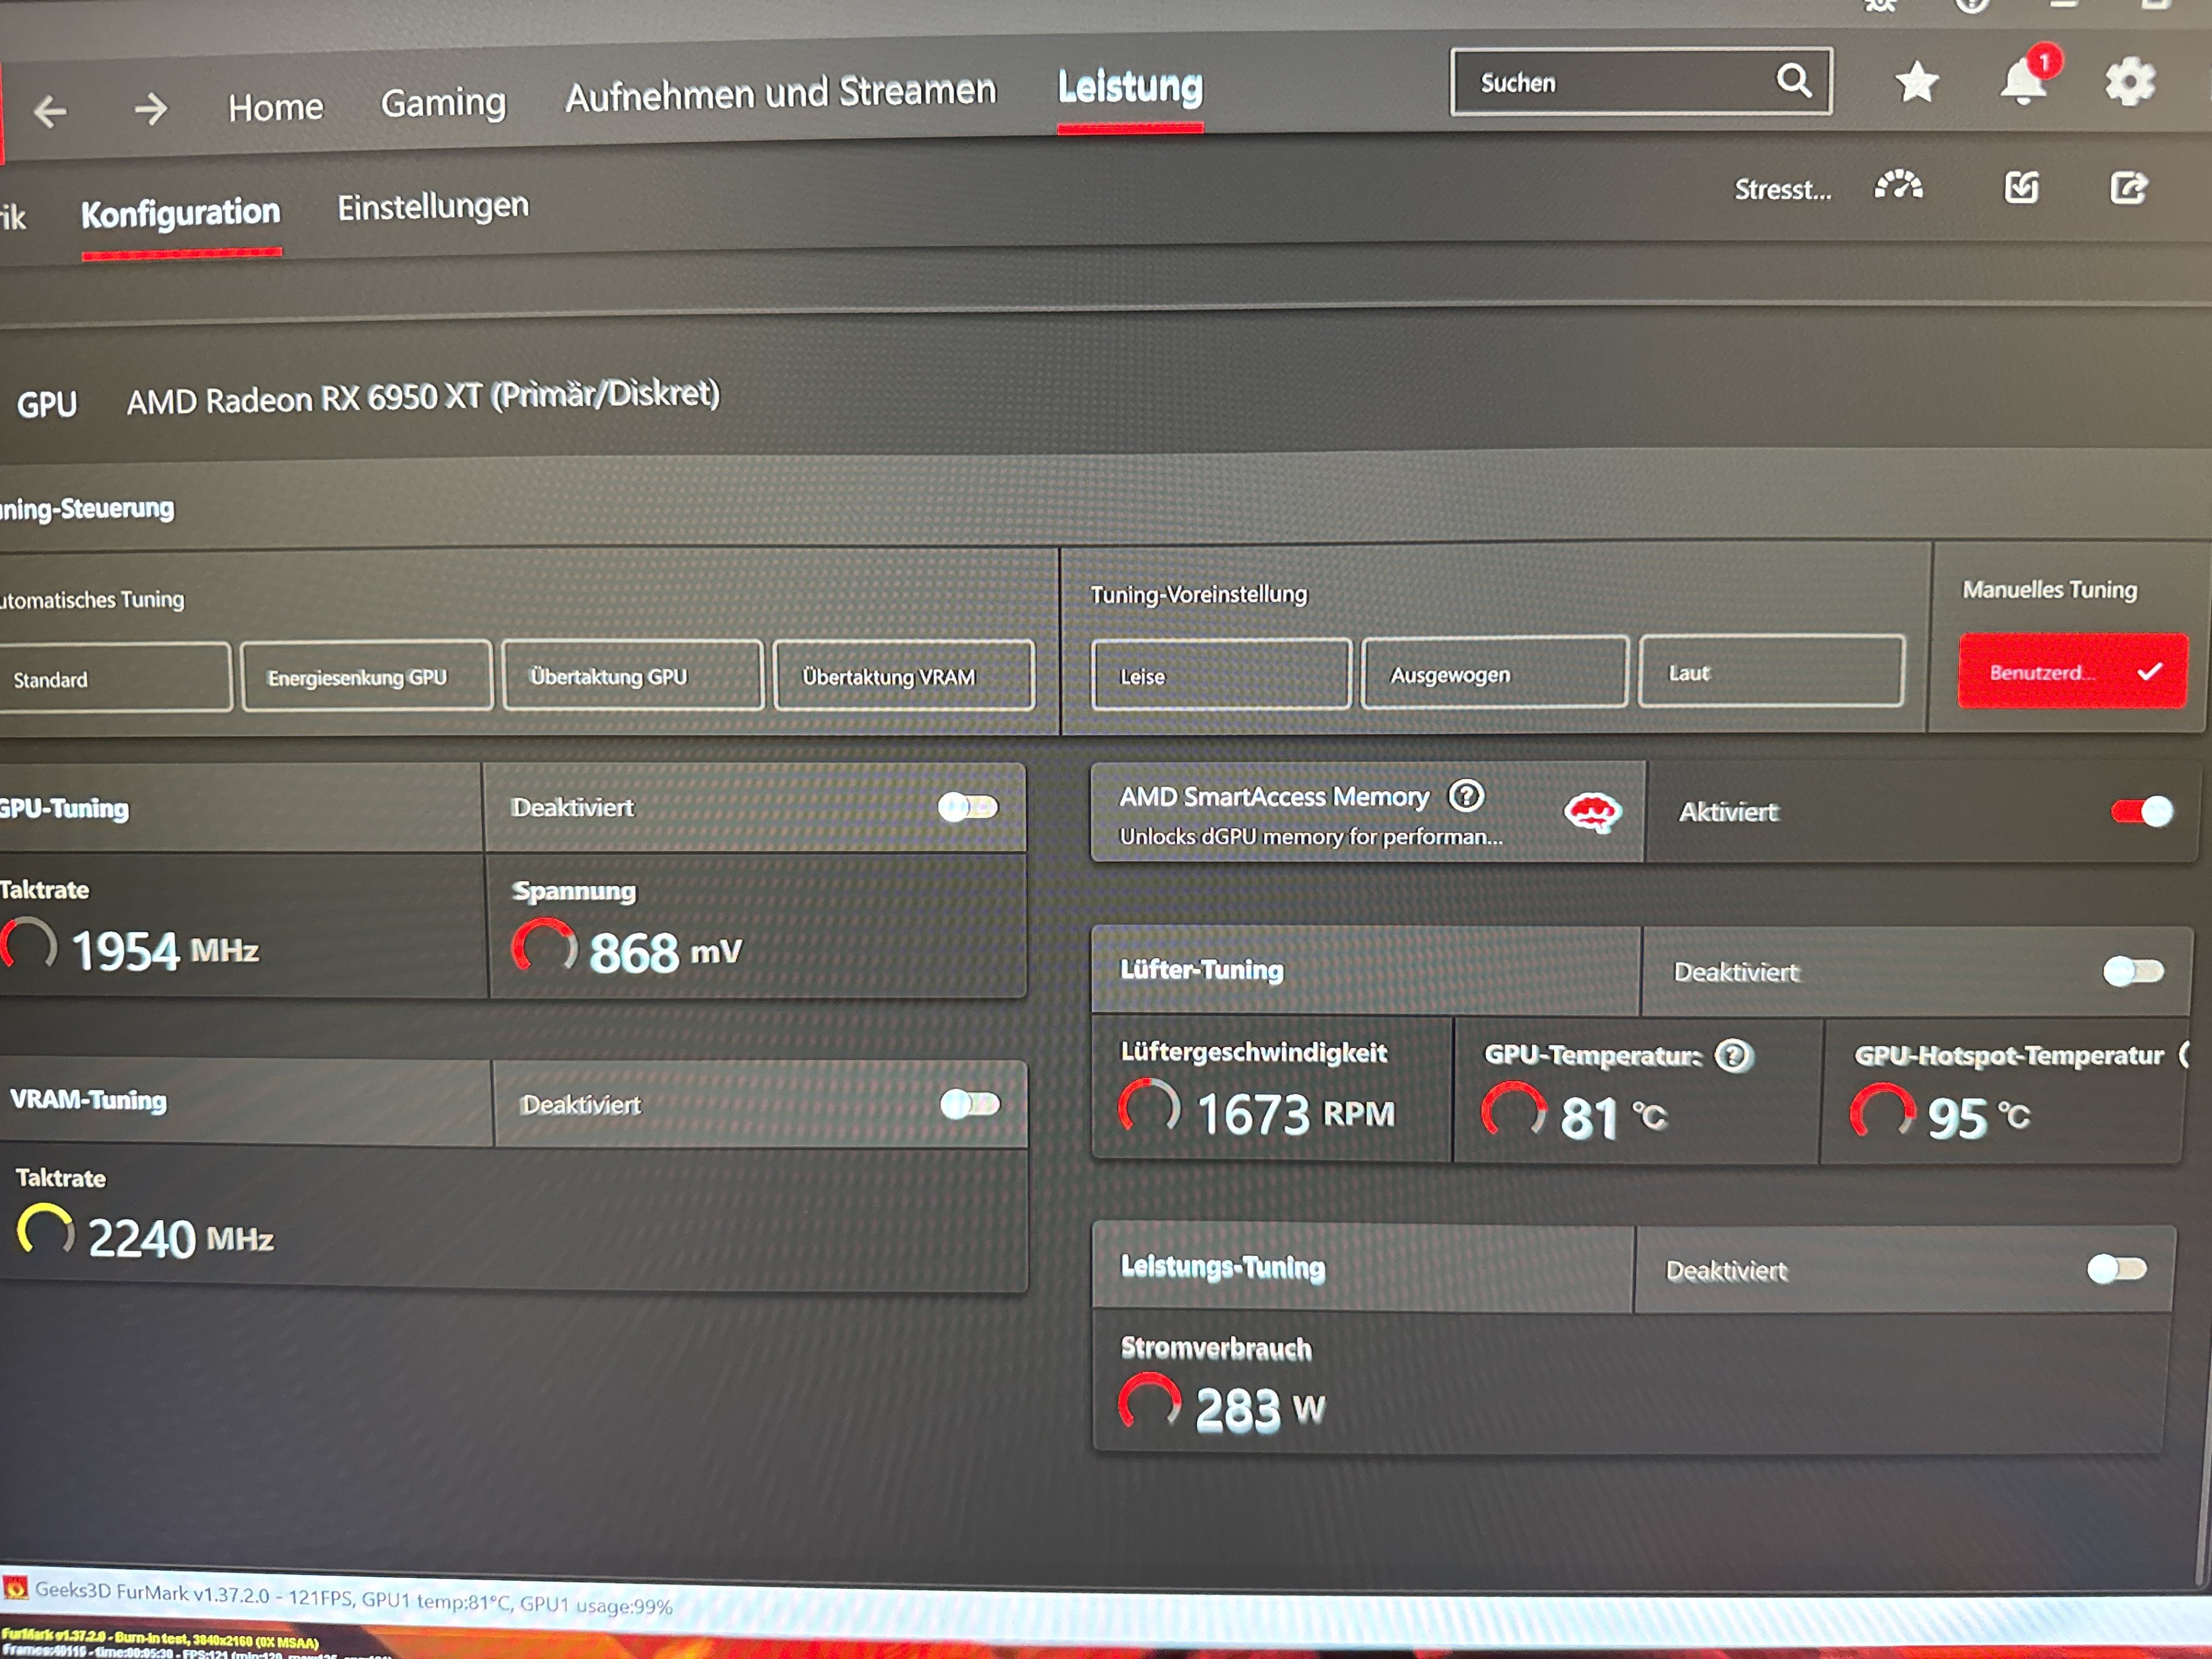2212x1659 pixels.
Task: Open notifications bell icon
Action: tap(2024, 82)
